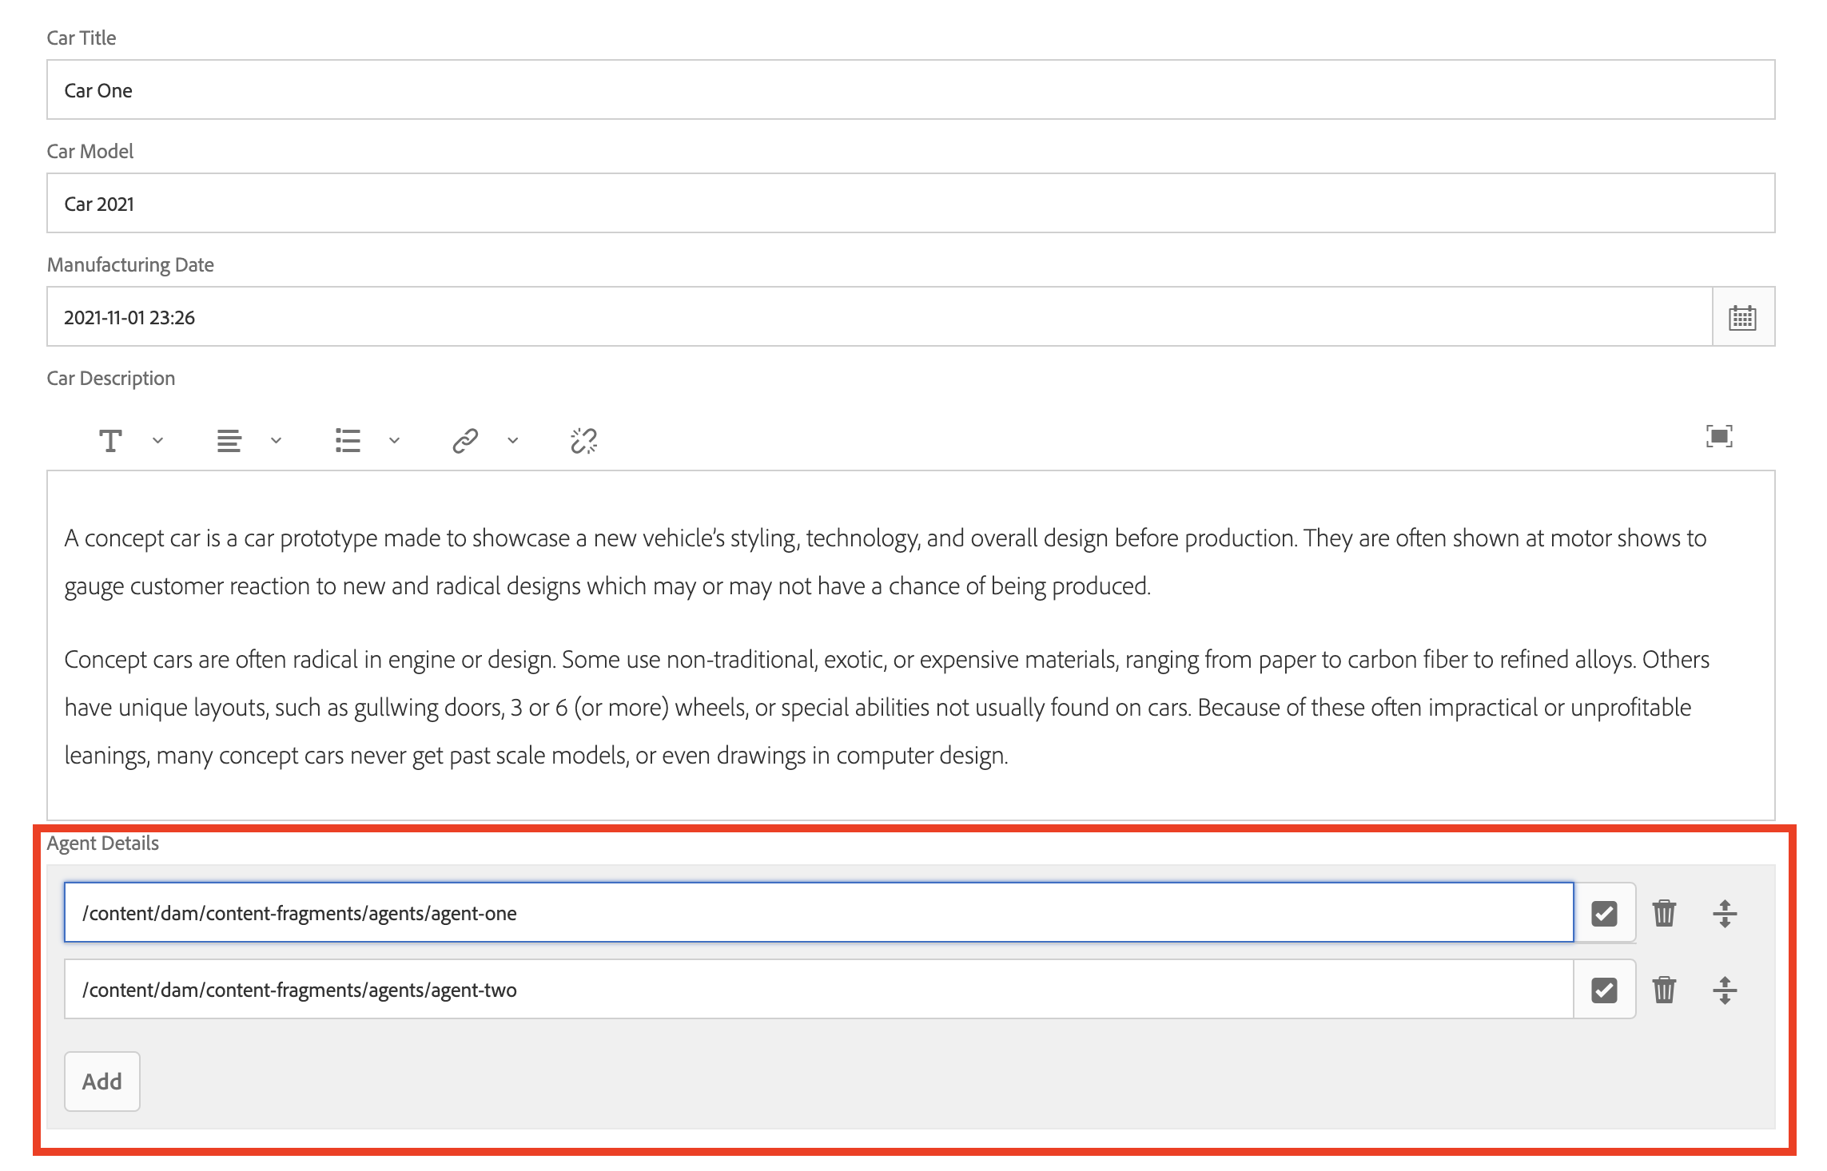Click the Add button under Agent Details
The image size is (1827, 1171).
coord(101,1081)
